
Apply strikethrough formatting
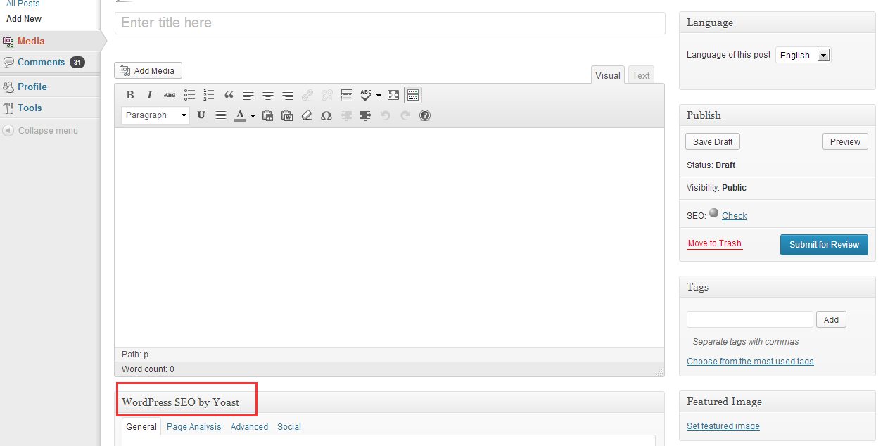coord(170,95)
